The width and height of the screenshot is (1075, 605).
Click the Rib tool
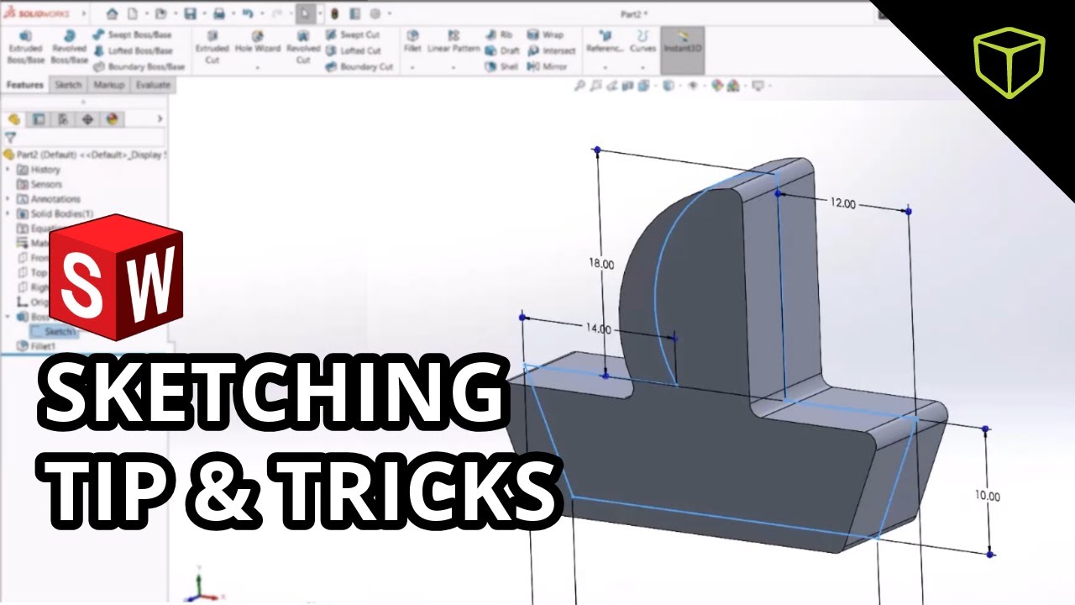499,35
